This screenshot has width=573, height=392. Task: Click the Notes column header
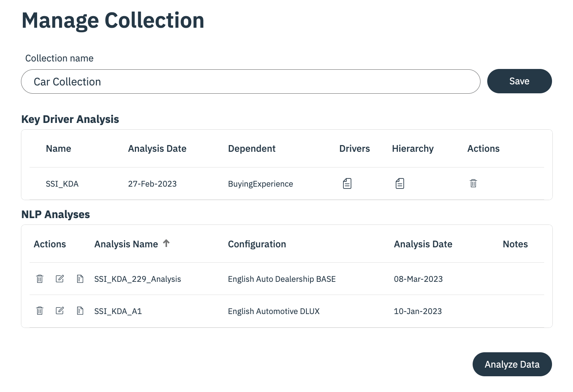click(515, 244)
